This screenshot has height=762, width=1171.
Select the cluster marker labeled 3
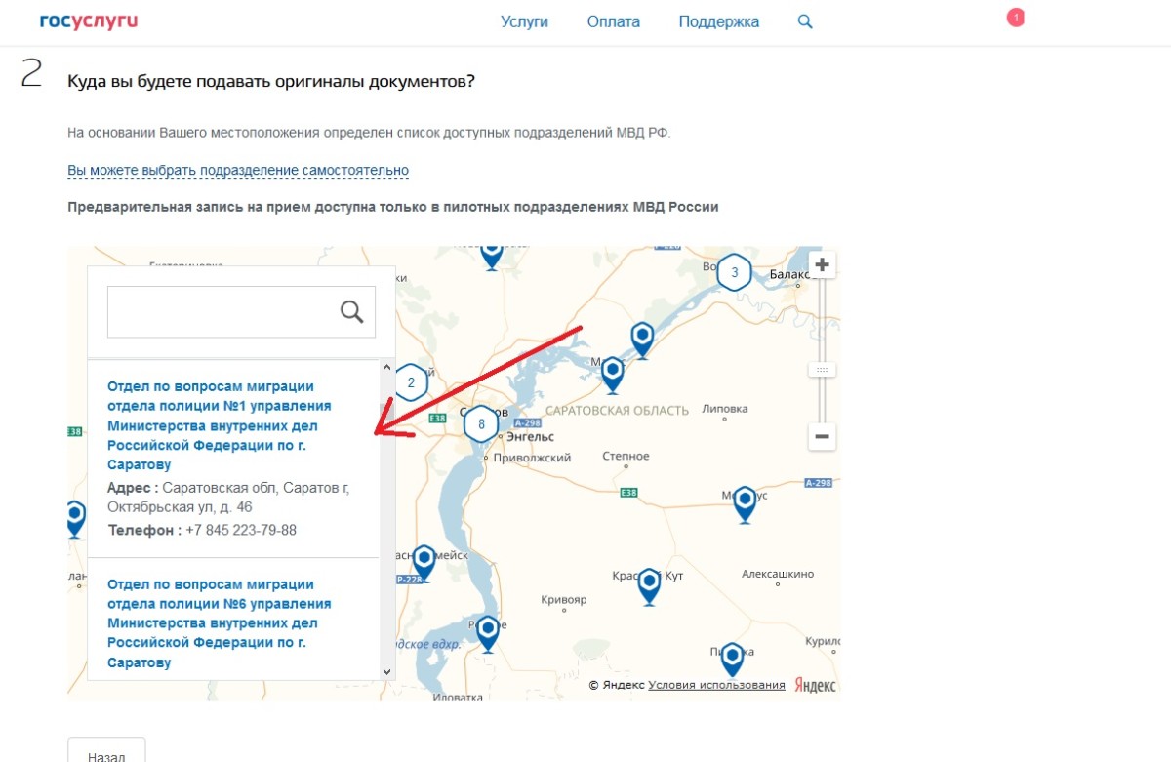[735, 273]
